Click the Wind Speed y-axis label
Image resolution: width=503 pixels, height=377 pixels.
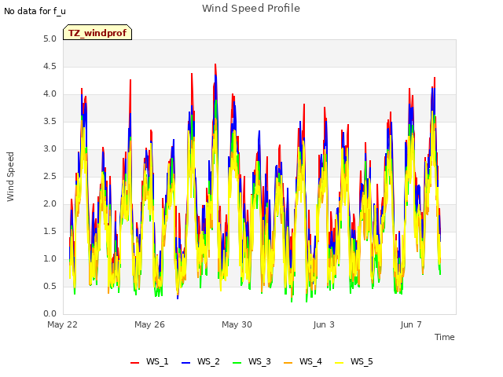(x=10, y=177)
